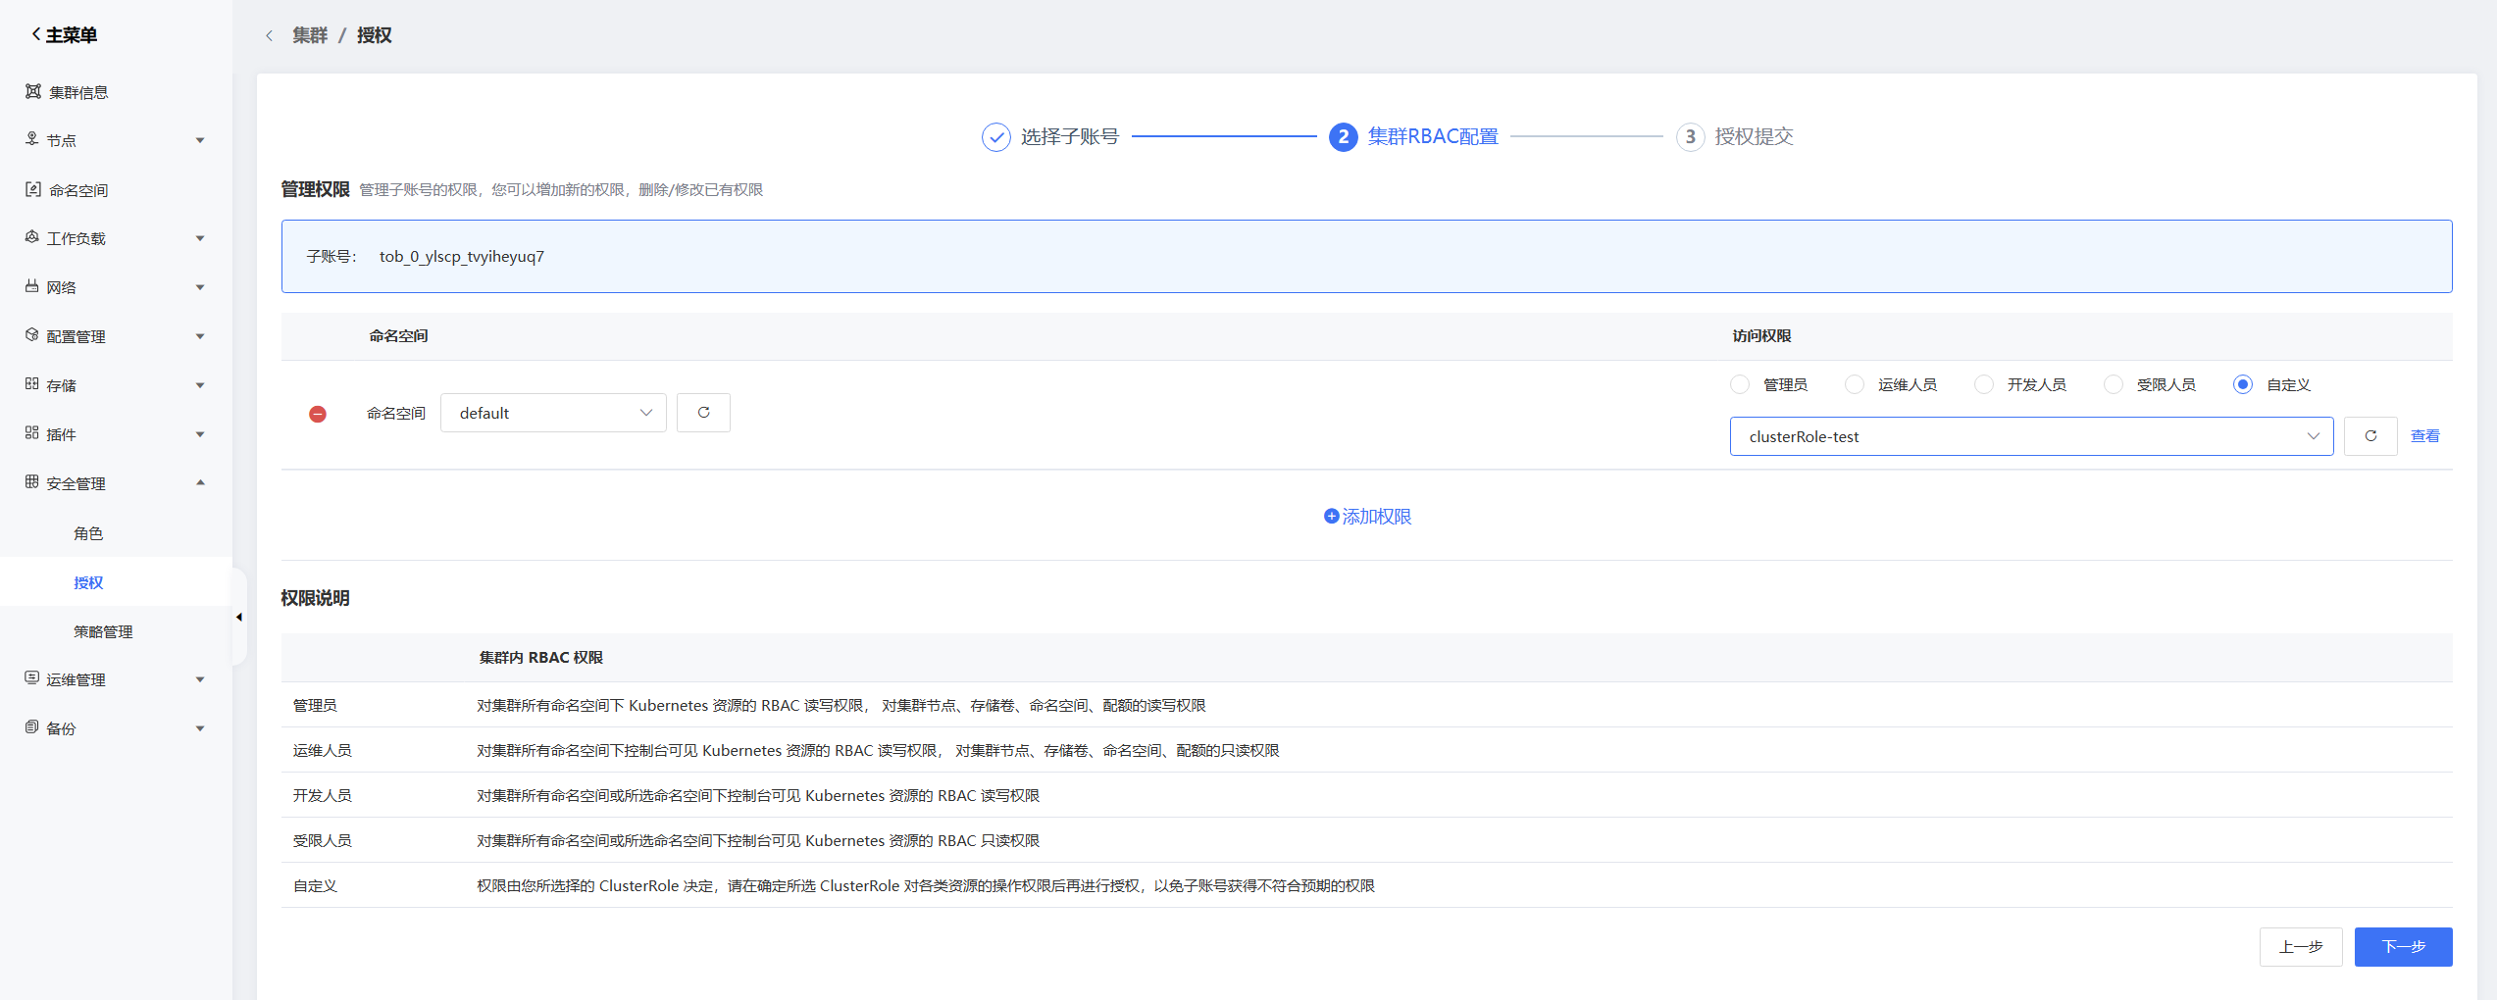
Task: Open the 角色 submenu item
Action: (116, 533)
